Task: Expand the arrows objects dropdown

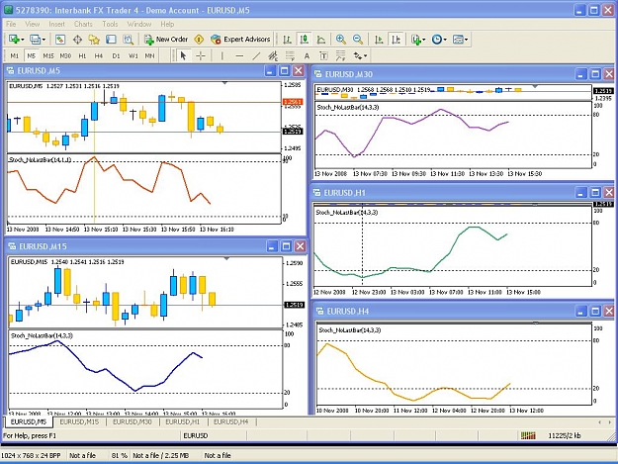Action: (x=365, y=56)
